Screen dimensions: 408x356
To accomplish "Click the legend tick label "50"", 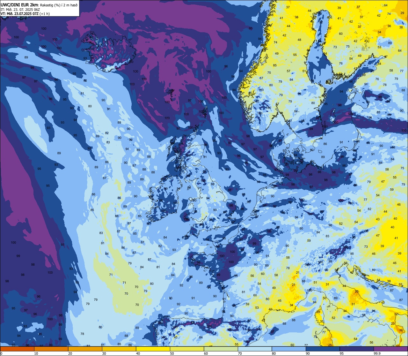I will 172,353.
